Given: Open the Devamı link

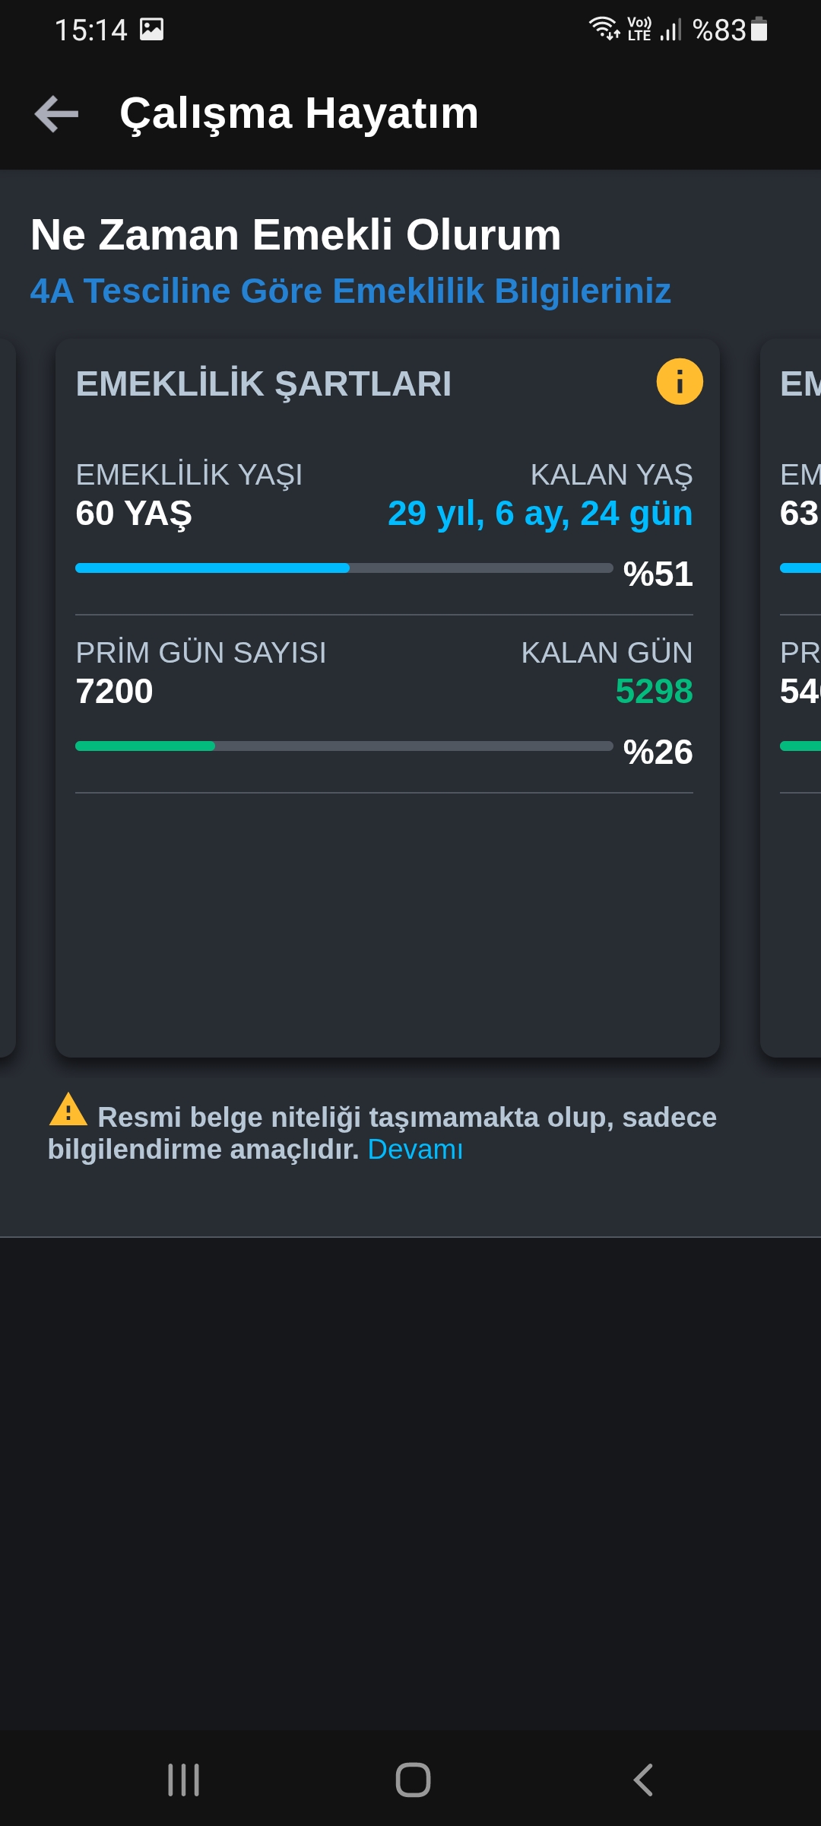Looking at the screenshot, I should (x=415, y=1149).
